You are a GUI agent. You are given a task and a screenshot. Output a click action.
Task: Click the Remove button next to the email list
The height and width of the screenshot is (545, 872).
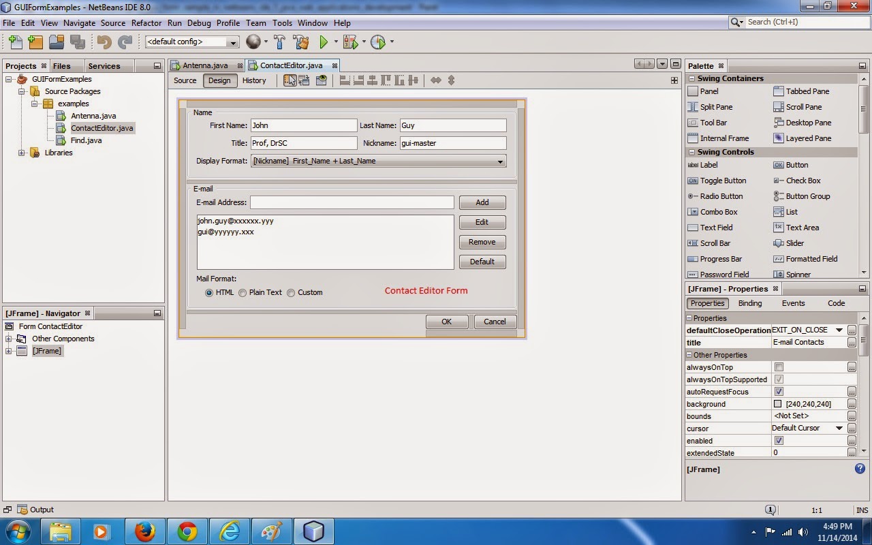482,242
